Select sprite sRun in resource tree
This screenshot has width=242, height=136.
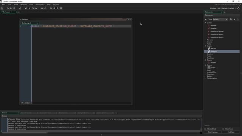pyautogui.click(x=213, y=28)
